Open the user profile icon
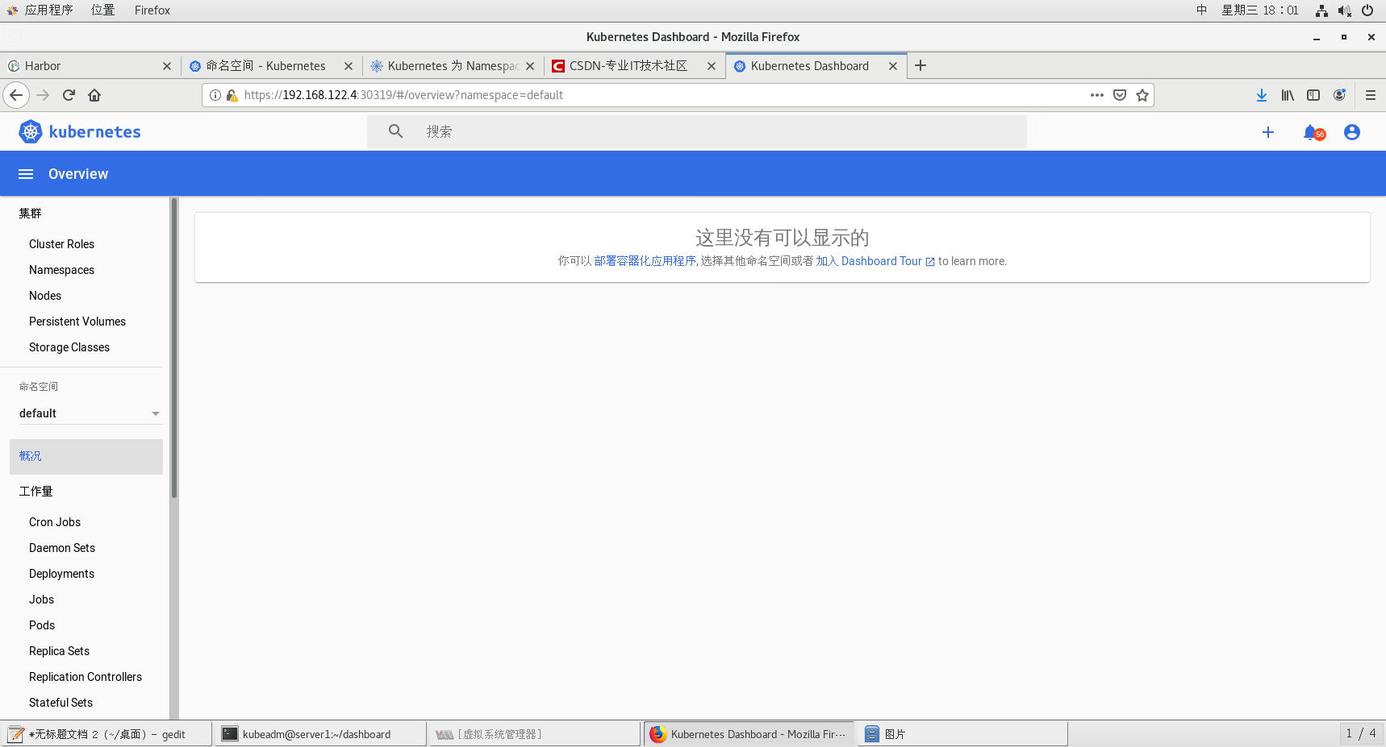Viewport: 1386px width, 747px height. point(1351,131)
